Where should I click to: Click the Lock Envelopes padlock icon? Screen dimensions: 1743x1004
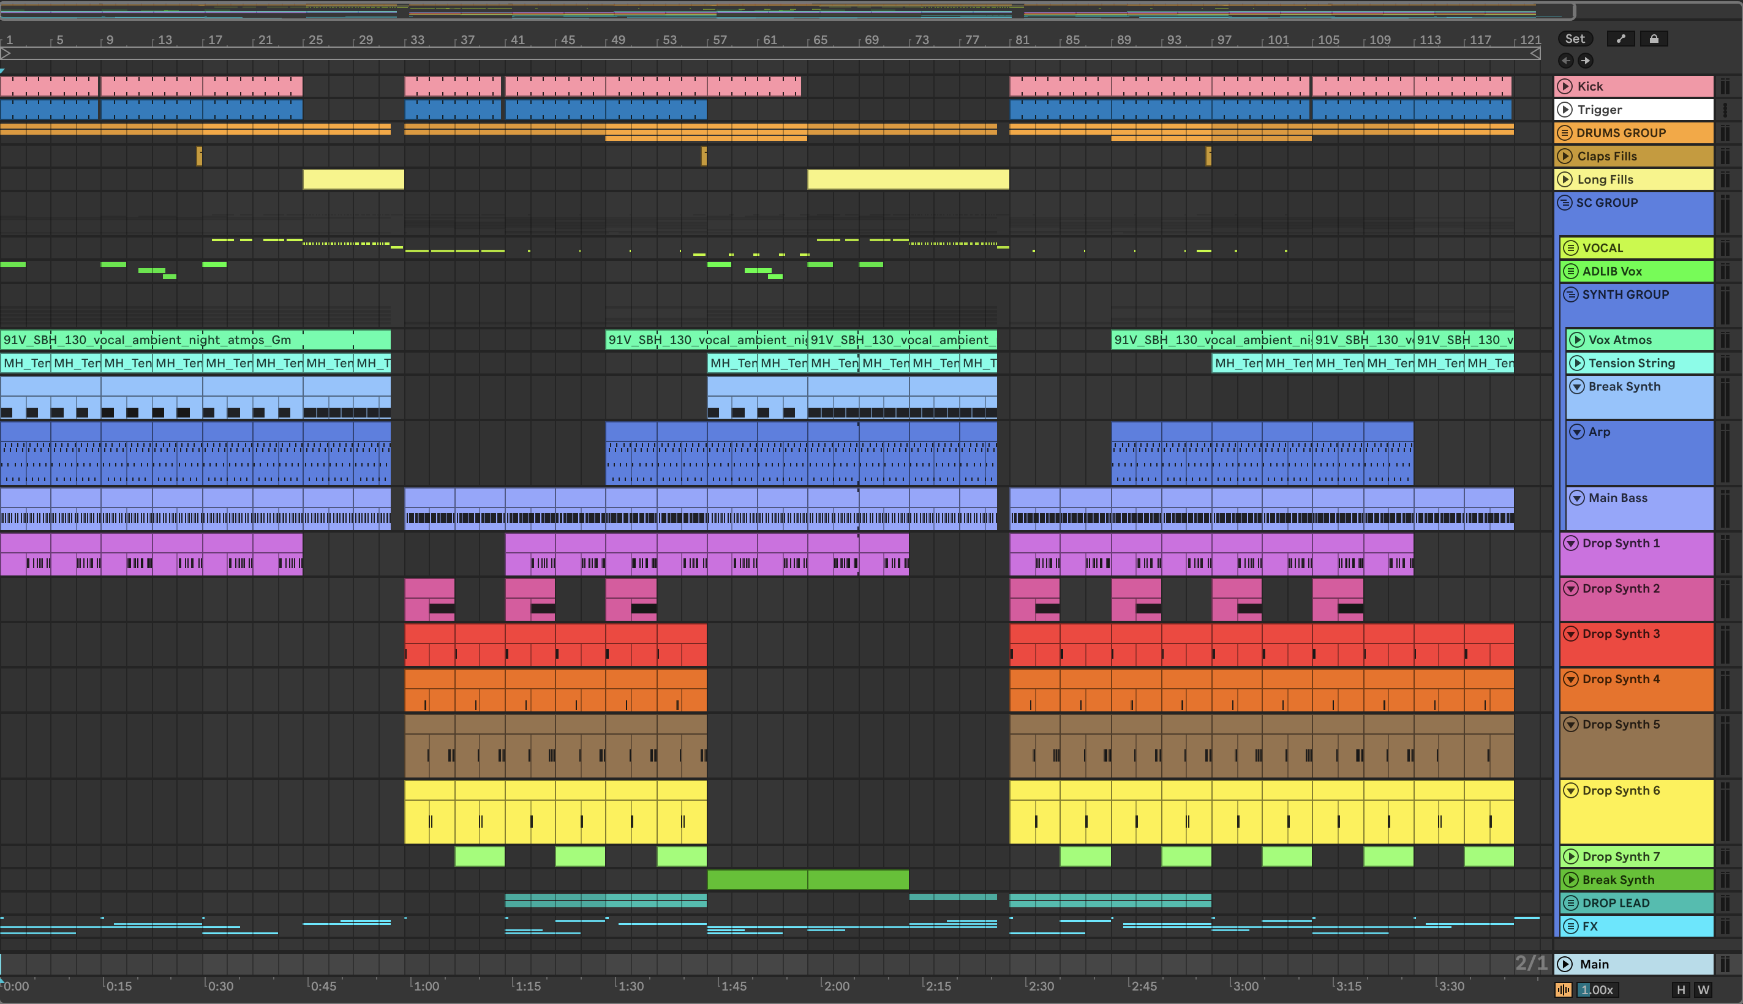(1654, 39)
